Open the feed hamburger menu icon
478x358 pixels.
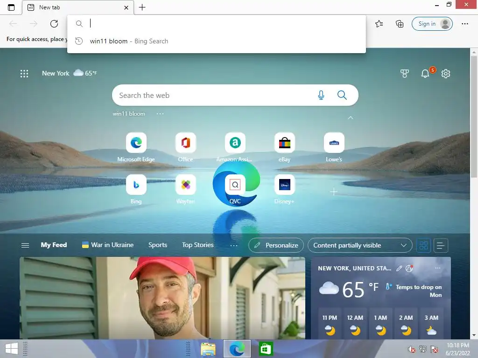pos(25,245)
